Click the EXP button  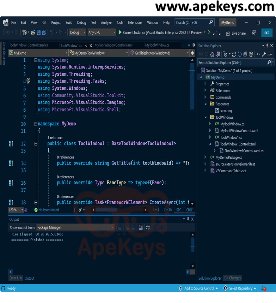pos(267,33)
